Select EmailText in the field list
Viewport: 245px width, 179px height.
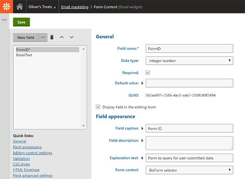(24, 55)
